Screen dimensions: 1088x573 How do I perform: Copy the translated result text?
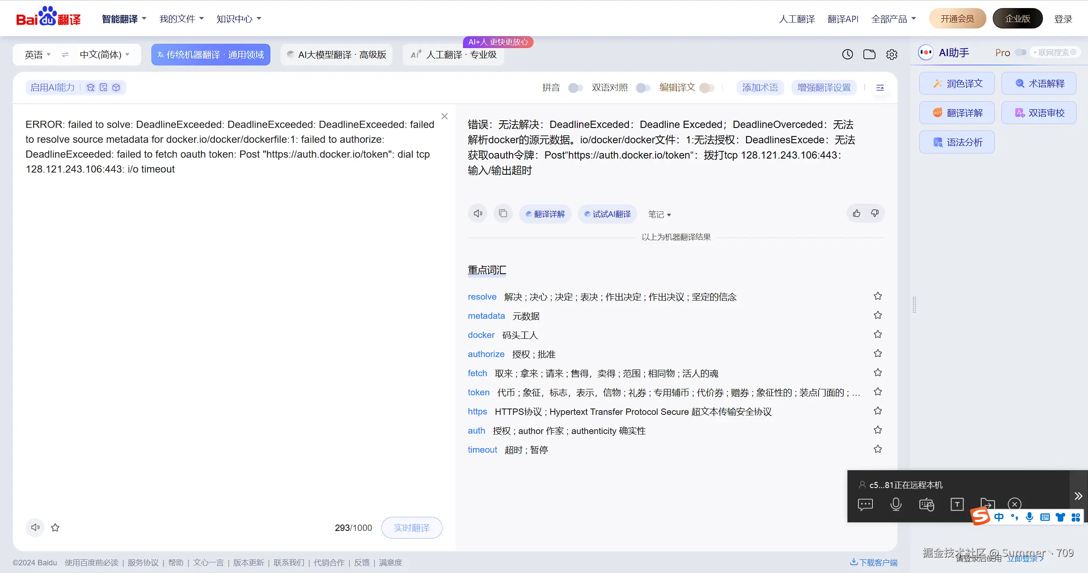[503, 213]
